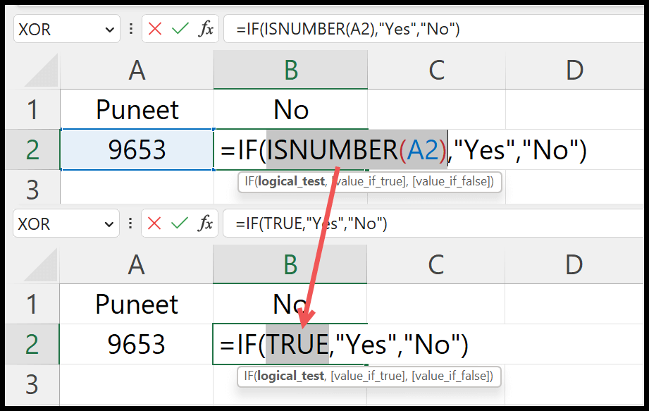Click the green checkmark to confirm the formula
The width and height of the screenshot is (649, 411).
(x=181, y=28)
